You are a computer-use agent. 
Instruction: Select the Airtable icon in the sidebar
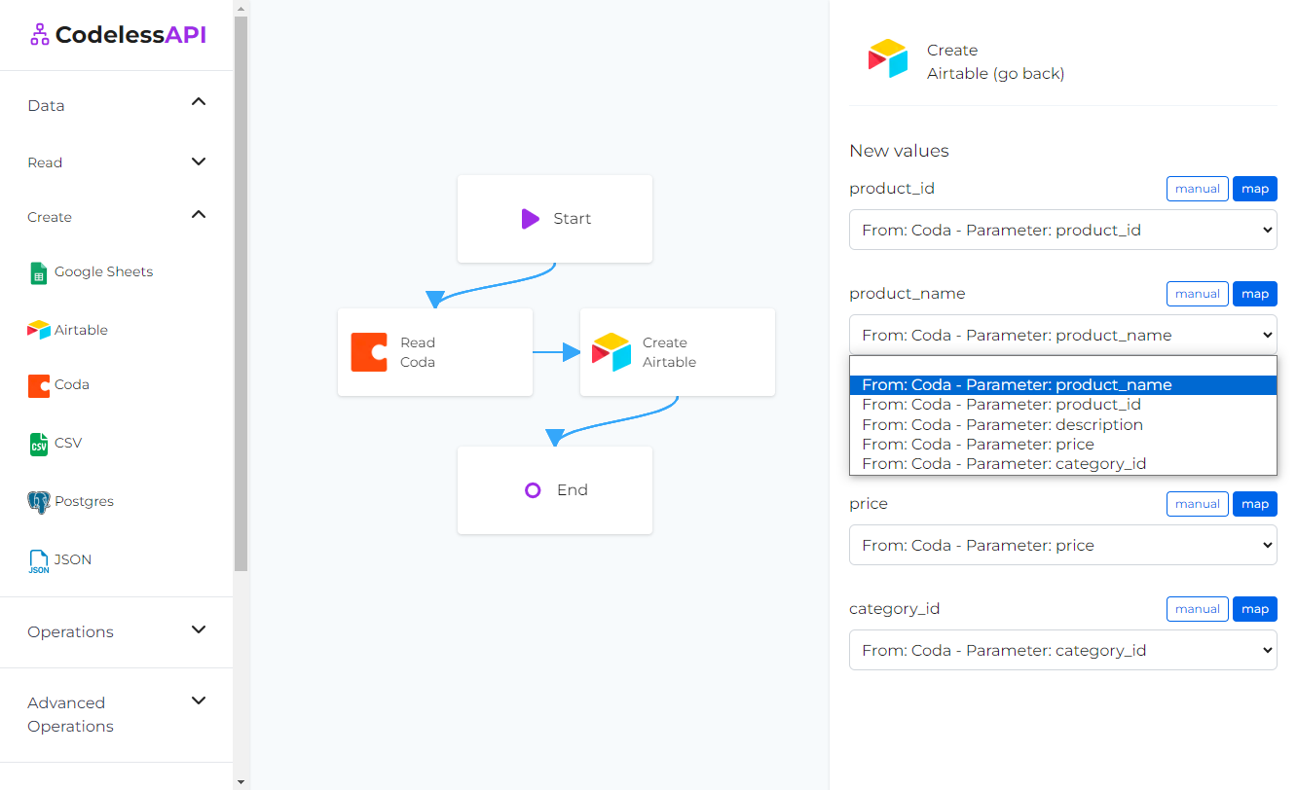(x=38, y=330)
